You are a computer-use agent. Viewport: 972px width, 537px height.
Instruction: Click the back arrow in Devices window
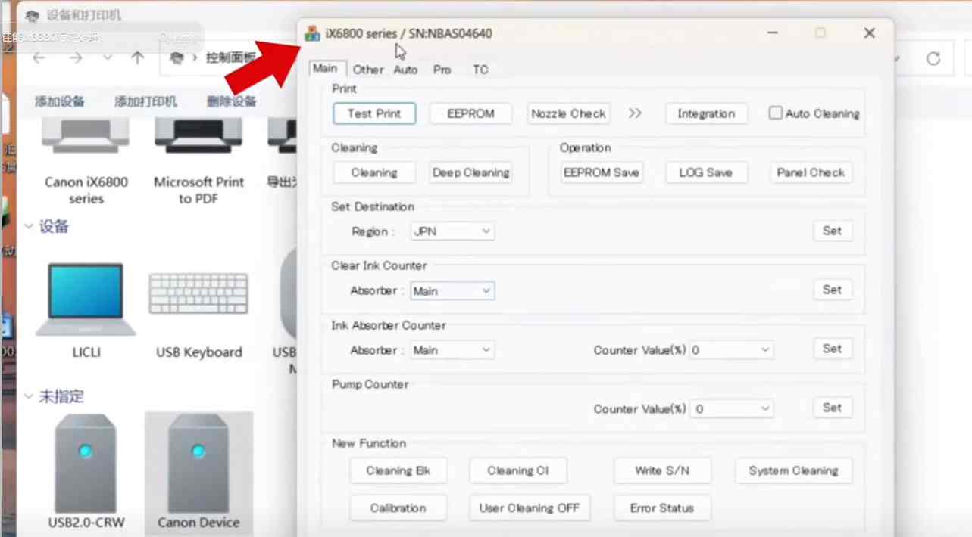tap(39, 58)
